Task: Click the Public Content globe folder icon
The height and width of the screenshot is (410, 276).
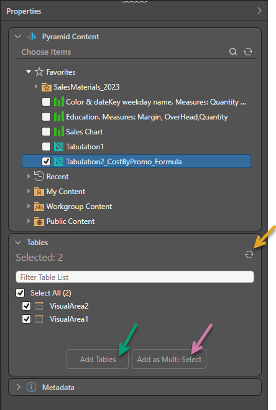Action: pyautogui.click(x=39, y=221)
